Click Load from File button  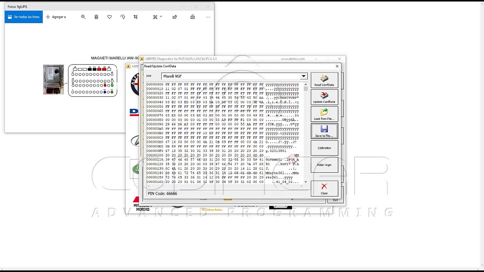(x=324, y=114)
